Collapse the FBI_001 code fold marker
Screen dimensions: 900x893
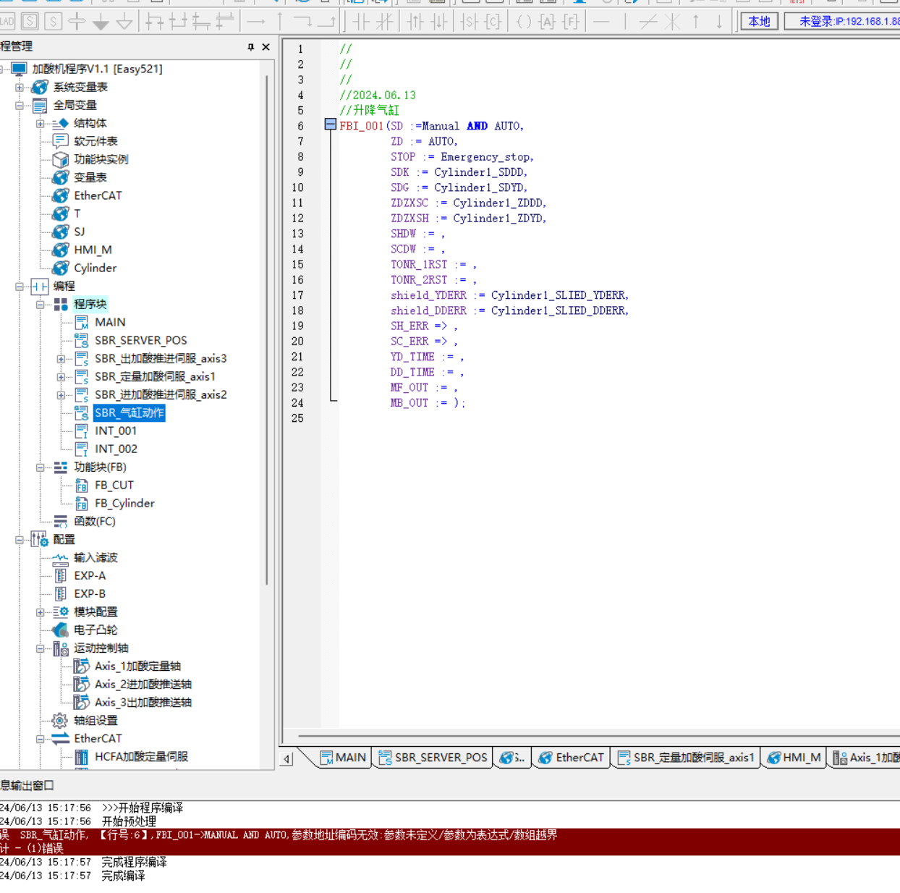point(330,125)
